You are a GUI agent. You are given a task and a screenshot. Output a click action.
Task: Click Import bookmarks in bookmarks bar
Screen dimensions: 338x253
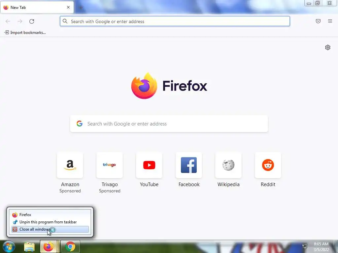25,33
